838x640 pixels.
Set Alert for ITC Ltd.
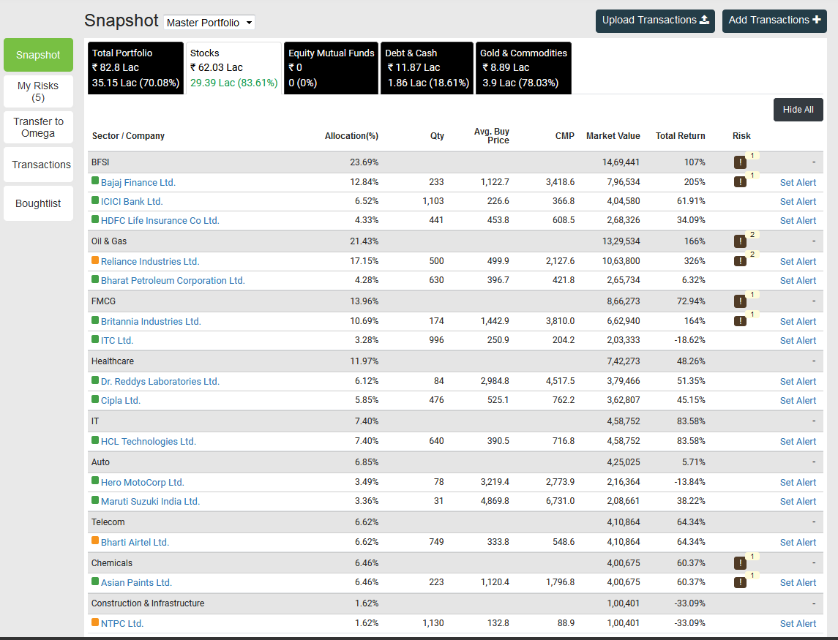point(798,341)
